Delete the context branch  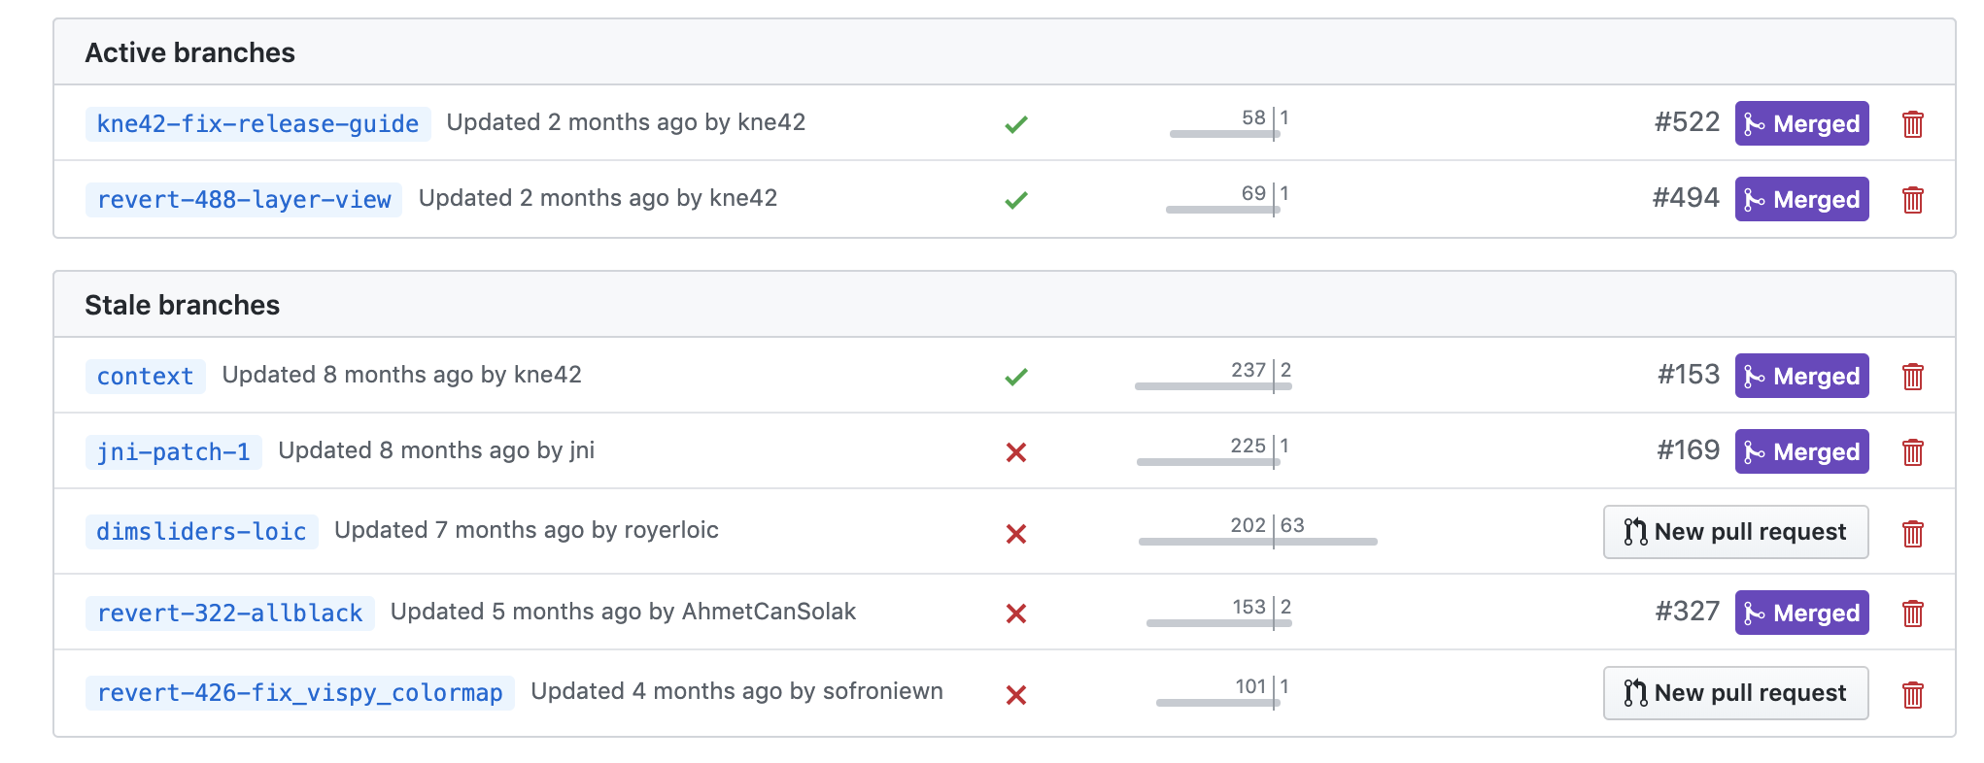[x=1913, y=376]
